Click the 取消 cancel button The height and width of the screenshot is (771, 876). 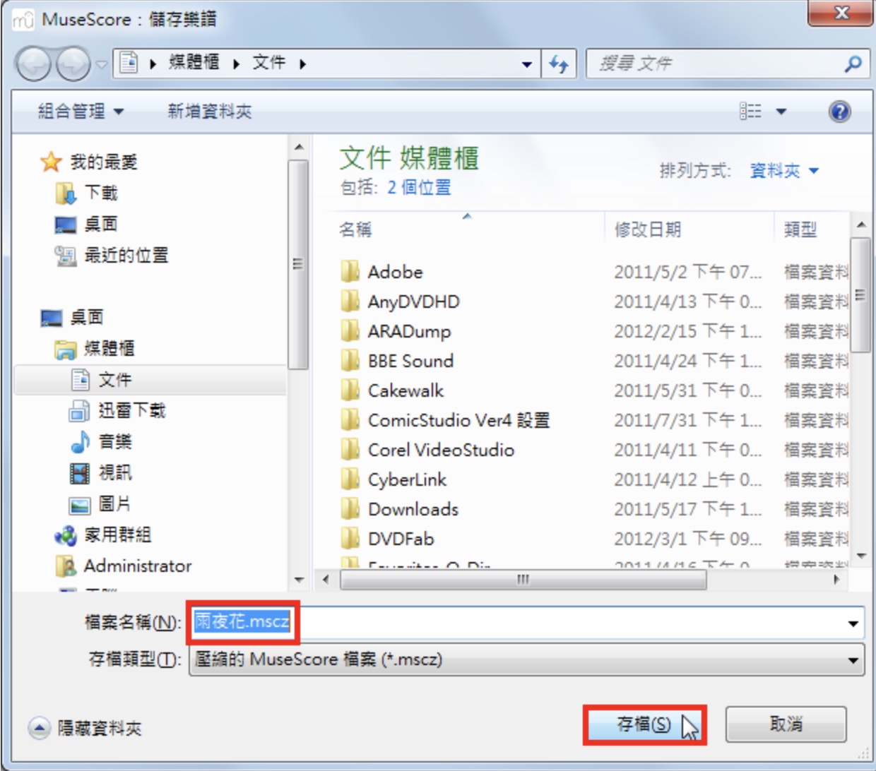coord(786,724)
